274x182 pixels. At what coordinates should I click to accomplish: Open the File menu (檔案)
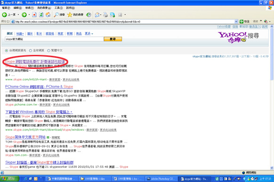[6, 8]
